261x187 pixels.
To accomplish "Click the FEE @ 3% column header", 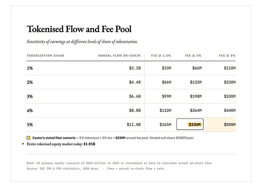I will click(x=193, y=56).
